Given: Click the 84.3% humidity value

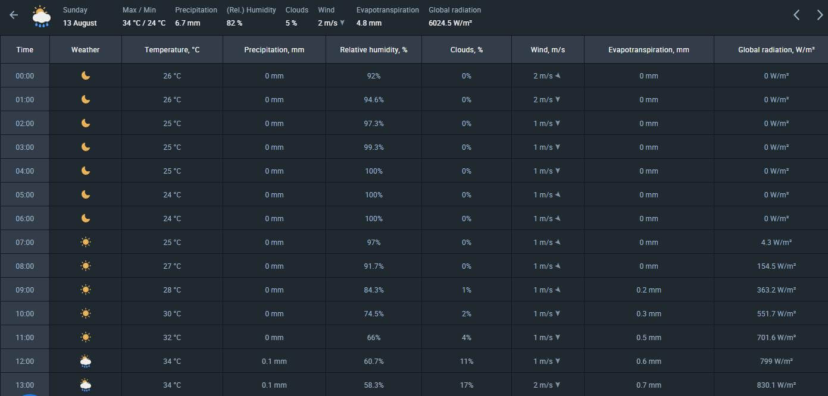Looking at the screenshot, I should 374,290.
